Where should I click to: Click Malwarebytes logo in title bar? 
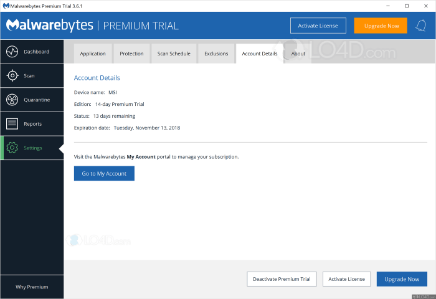6,6
